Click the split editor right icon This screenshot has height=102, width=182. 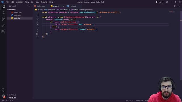[x=175, y=6]
